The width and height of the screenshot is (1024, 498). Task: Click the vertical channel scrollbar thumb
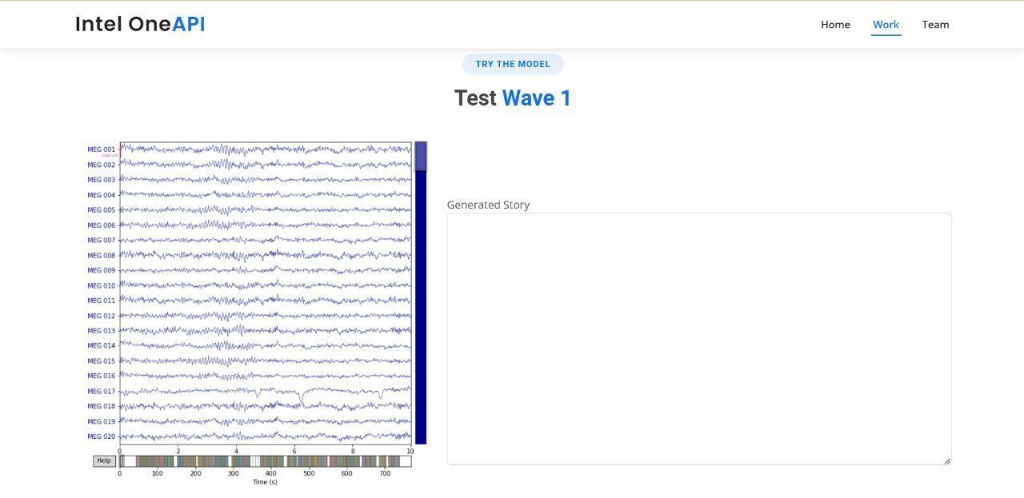point(421,156)
